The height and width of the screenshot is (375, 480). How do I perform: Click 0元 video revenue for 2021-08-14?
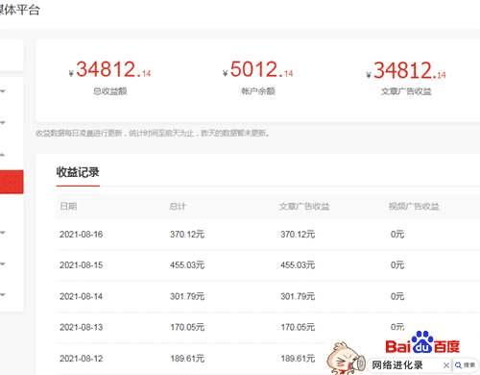[397, 296]
